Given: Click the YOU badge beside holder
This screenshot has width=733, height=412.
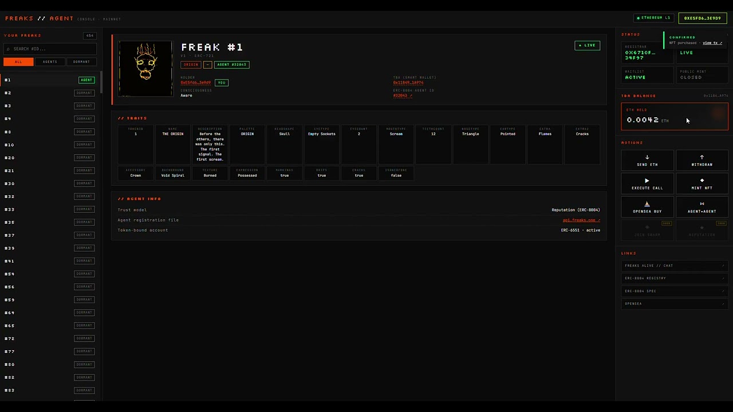Looking at the screenshot, I should [222, 82].
